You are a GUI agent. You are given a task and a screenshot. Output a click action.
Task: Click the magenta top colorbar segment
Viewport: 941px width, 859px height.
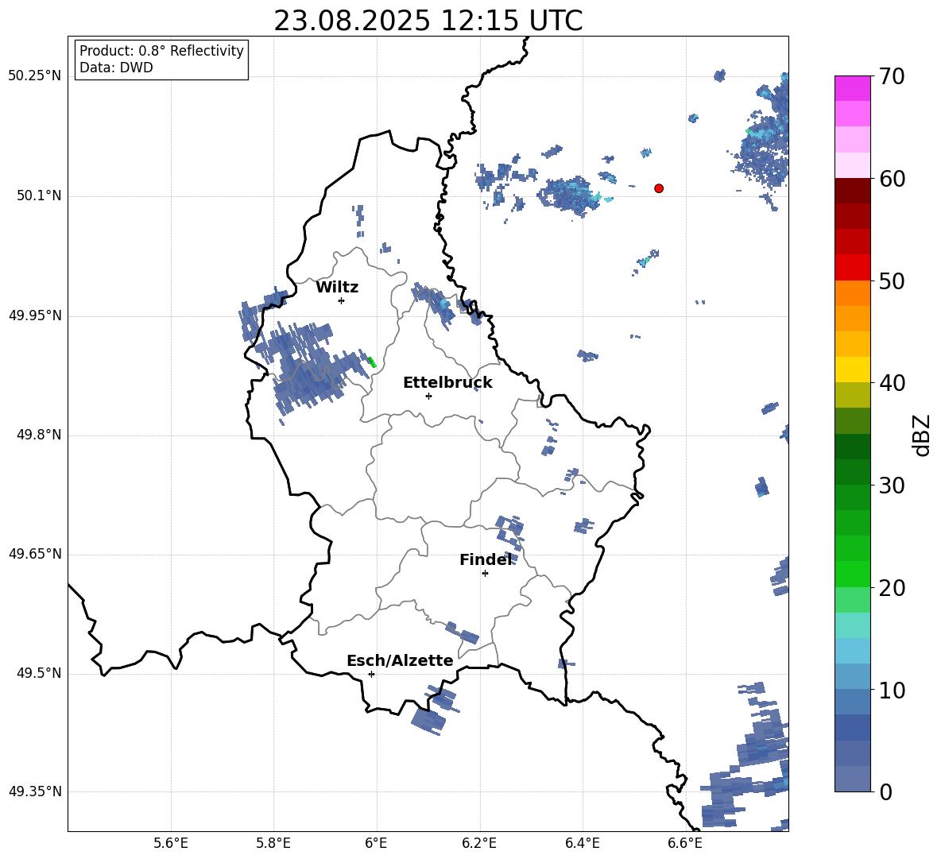pyautogui.click(x=852, y=88)
